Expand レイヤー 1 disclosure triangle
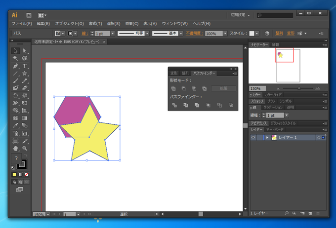 click(x=267, y=138)
